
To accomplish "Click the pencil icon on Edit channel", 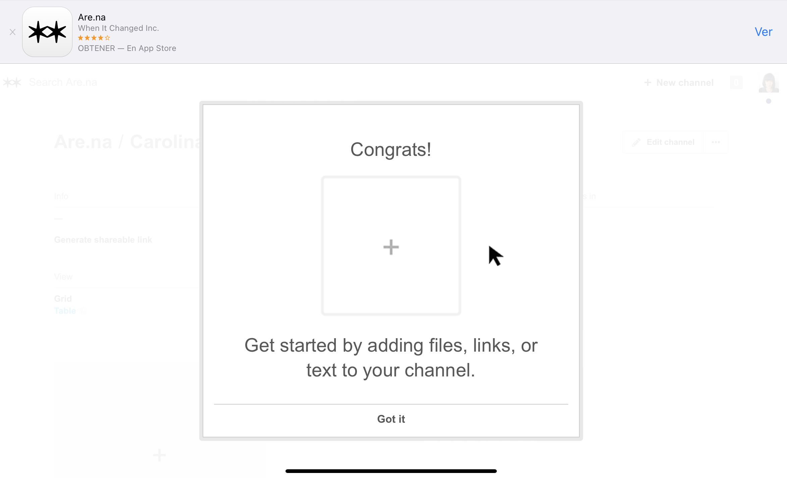I will click(636, 142).
